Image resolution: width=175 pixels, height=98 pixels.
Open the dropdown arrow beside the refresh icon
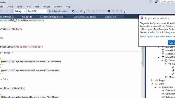pyautogui.click(x=77, y=11)
